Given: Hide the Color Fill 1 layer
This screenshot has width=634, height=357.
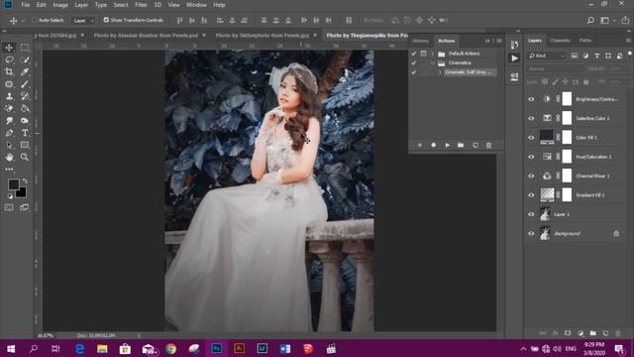Looking at the screenshot, I should pos(531,138).
